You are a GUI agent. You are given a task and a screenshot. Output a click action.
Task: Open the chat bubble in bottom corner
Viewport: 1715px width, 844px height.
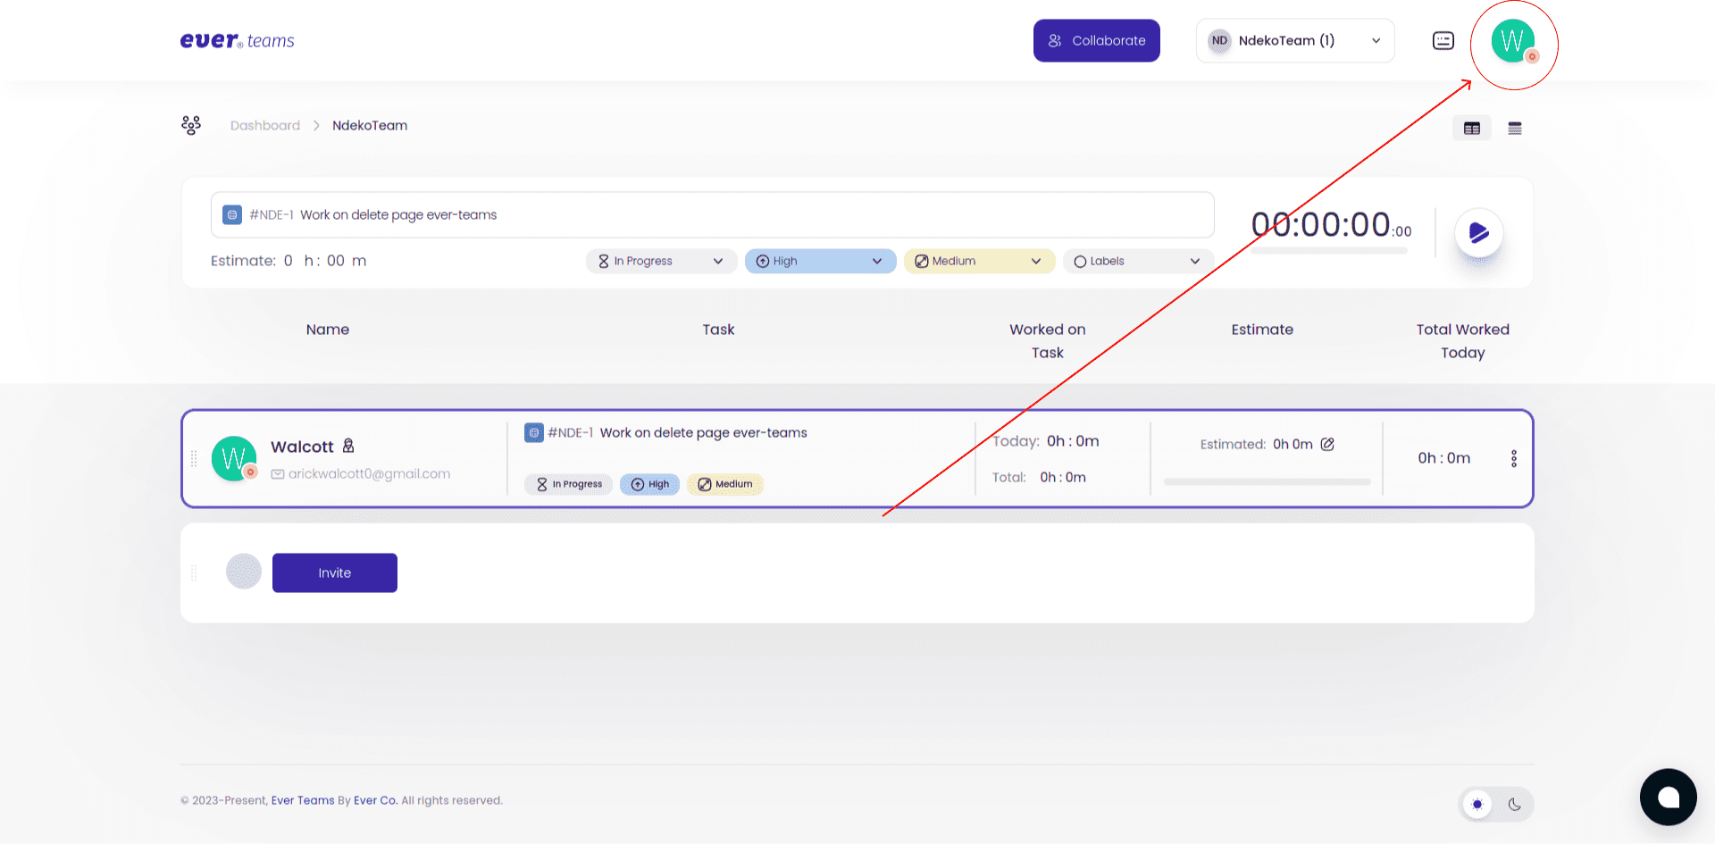coord(1668,797)
